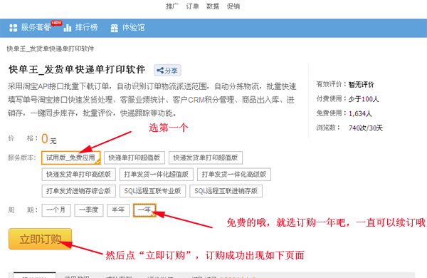Click the 分享 share button
Viewport: 427px width, 278px height.
[x=167, y=71]
